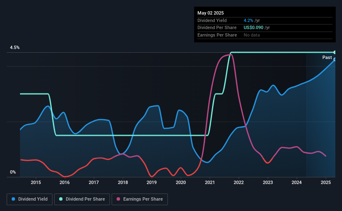The height and width of the screenshot is (211, 342).
Task: Select the teal endpoint marker on Dividend Per Share line
Action: [335, 52]
